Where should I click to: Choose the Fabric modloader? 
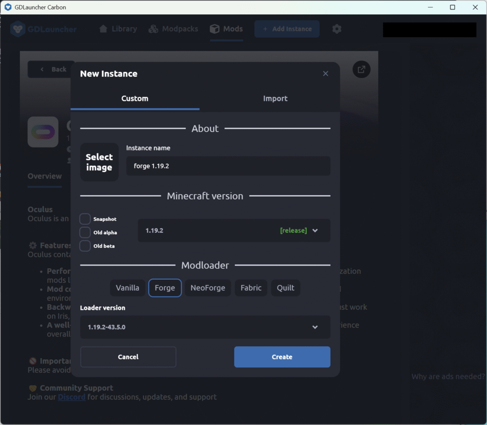coord(251,288)
